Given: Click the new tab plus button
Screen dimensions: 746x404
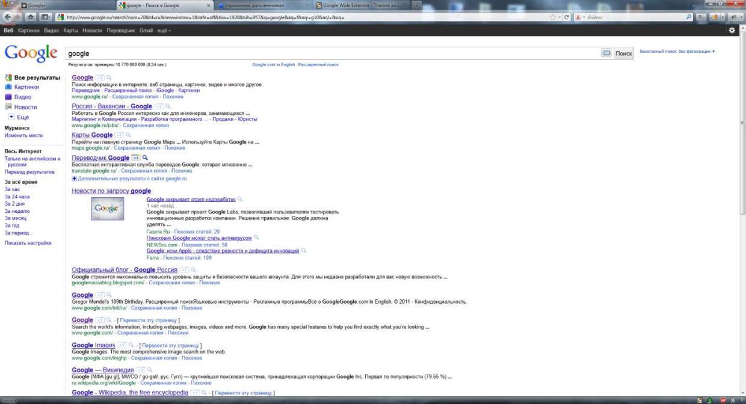Looking at the screenshot, I should pos(417,5).
